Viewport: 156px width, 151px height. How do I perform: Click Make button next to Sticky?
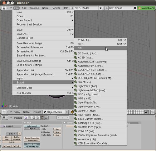tap(57, 129)
